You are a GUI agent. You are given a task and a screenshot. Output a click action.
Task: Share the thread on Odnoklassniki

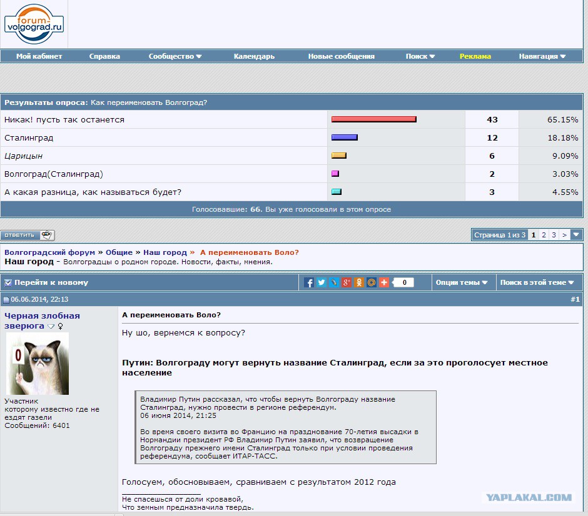(359, 283)
